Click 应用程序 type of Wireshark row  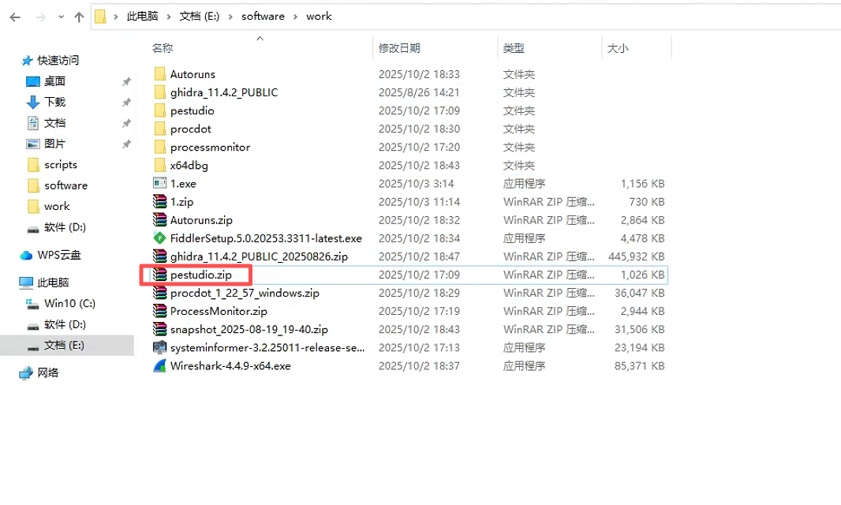pyautogui.click(x=524, y=366)
